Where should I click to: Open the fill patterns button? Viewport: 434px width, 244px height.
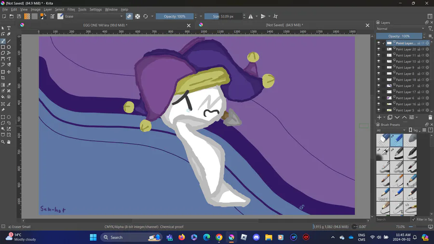(35, 16)
